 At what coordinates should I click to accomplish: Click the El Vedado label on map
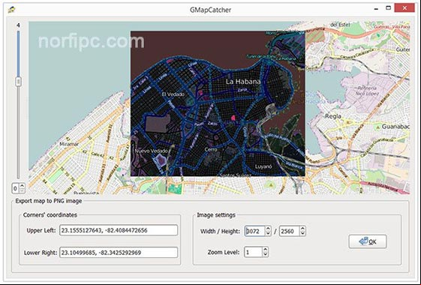pos(173,94)
